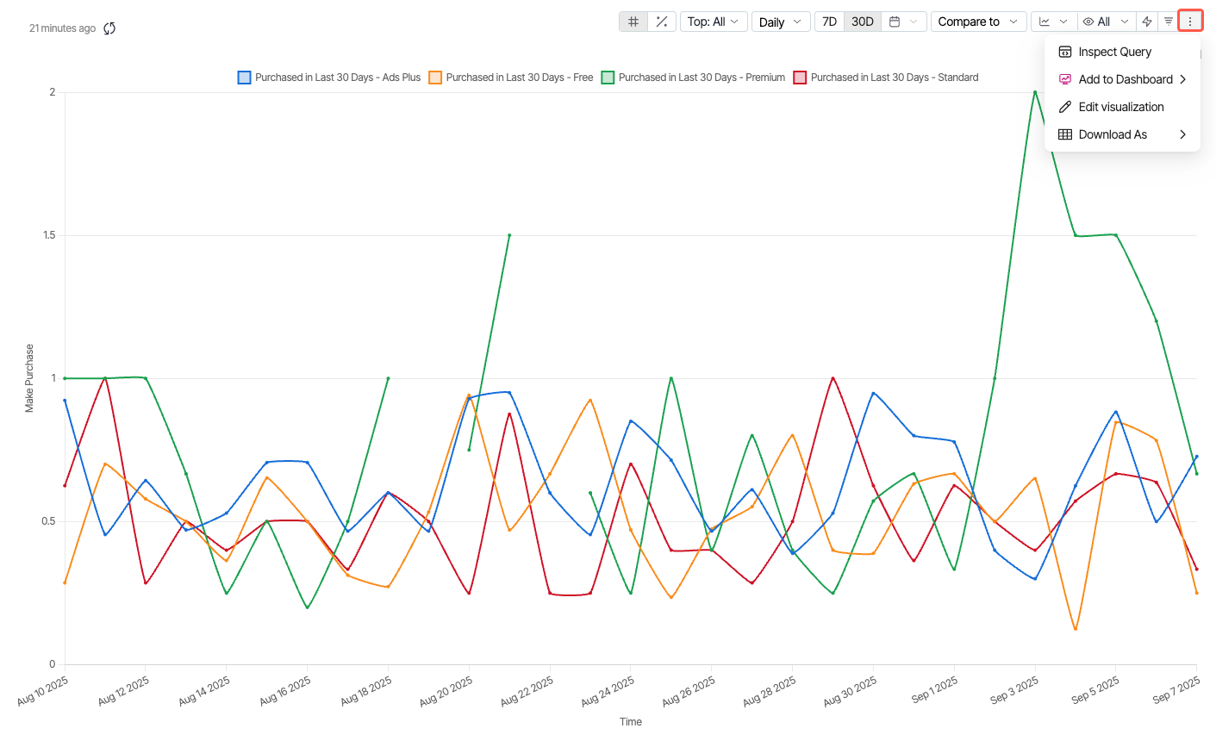Toggle Premium series visibility in legend
The height and width of the screenshot is (747, 1216).
694,78
